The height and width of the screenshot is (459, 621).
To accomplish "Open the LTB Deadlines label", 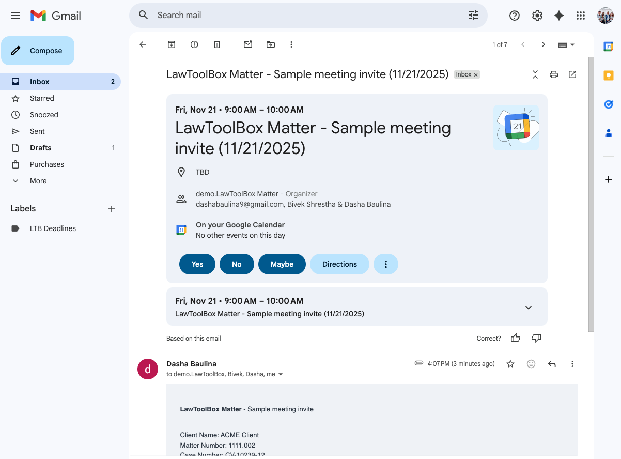I will (60, 228).
